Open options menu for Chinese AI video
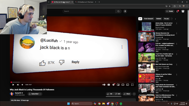This screenshot has width=189, height=106. point(177,74)
